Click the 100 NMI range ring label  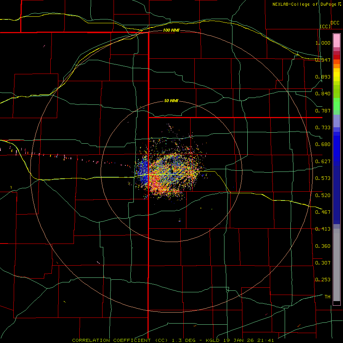point(171,30)
